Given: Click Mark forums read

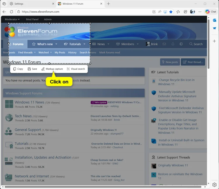Looking at the screenshot, I should (x=109, y=52).
